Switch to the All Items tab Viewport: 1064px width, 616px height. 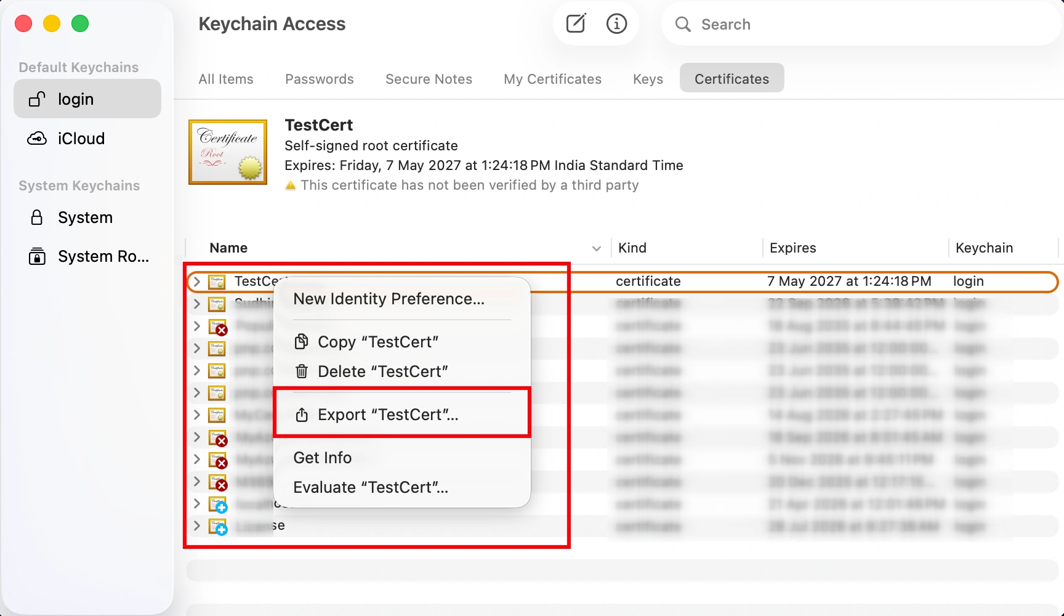pos(226,79)
